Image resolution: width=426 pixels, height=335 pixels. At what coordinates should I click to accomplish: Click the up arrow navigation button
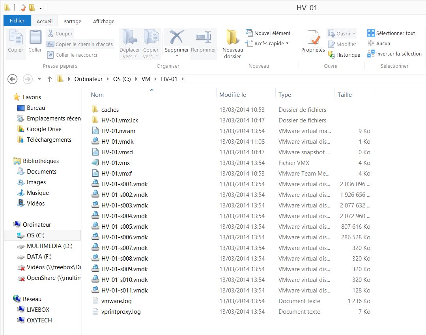pyautogui.click(x=50, y=79)
